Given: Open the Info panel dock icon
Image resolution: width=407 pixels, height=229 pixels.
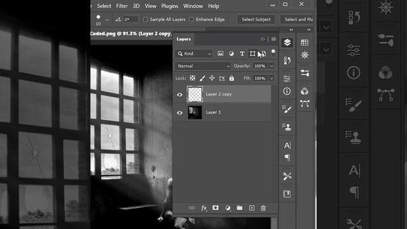Looking at the screenshot, I should (287, 91).
